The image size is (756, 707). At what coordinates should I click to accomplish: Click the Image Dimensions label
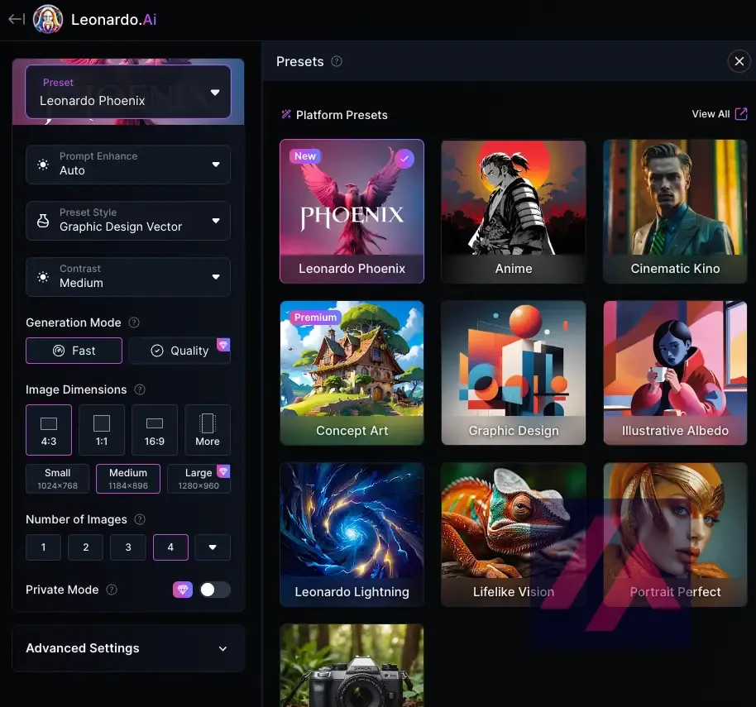(x=76, y=389)
